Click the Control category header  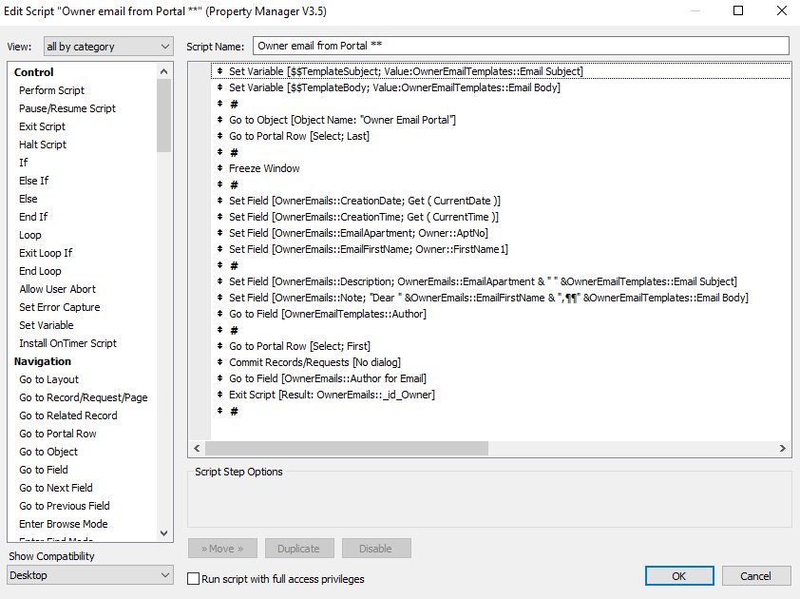tap(33, 72)
